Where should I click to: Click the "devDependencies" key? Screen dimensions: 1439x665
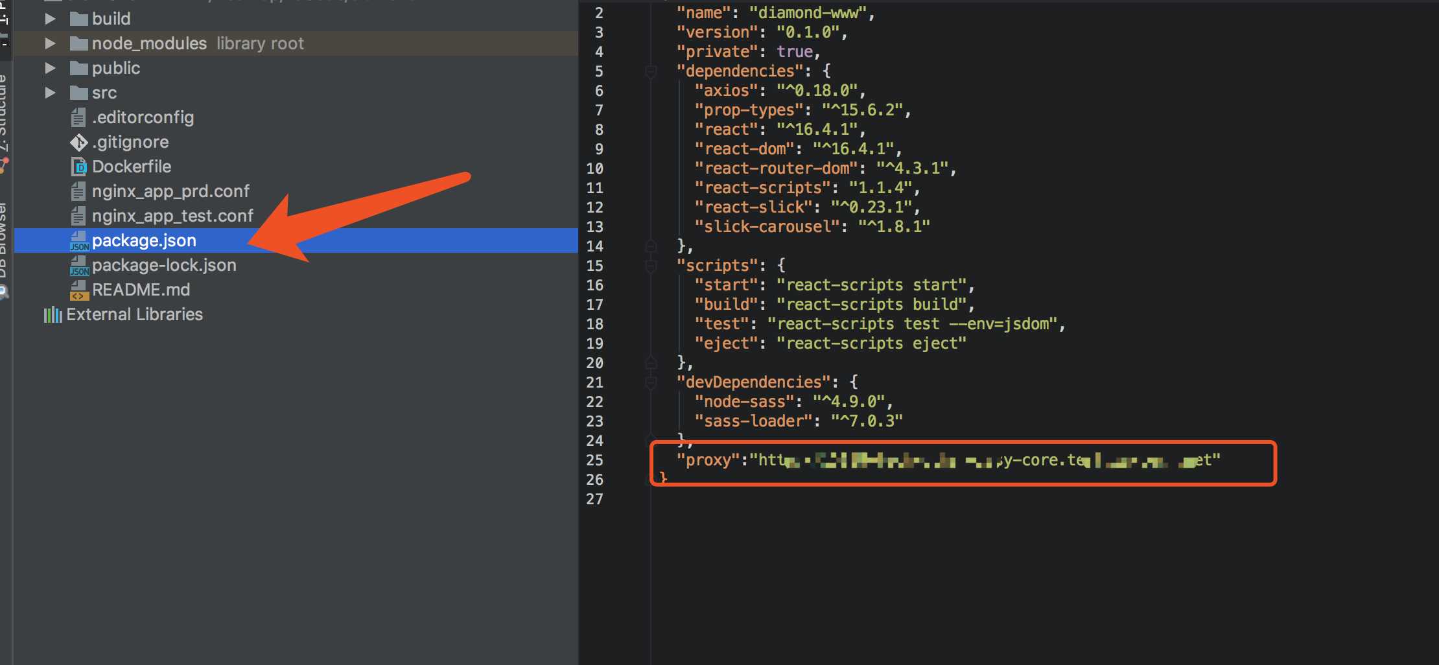click(754, 382)
